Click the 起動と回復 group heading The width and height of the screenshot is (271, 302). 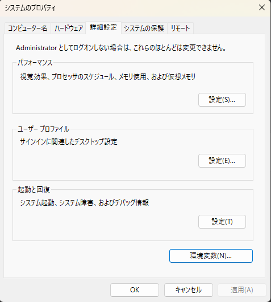pos(34,190)
